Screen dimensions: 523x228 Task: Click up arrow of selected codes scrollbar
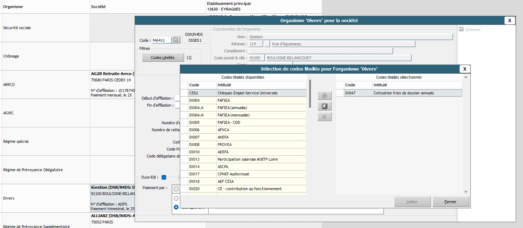pos(466,77)
